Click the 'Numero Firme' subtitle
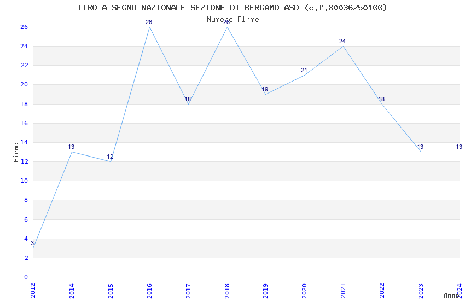Image resolution: width=465 pixels, height=301 pixels. coord(233,20)
